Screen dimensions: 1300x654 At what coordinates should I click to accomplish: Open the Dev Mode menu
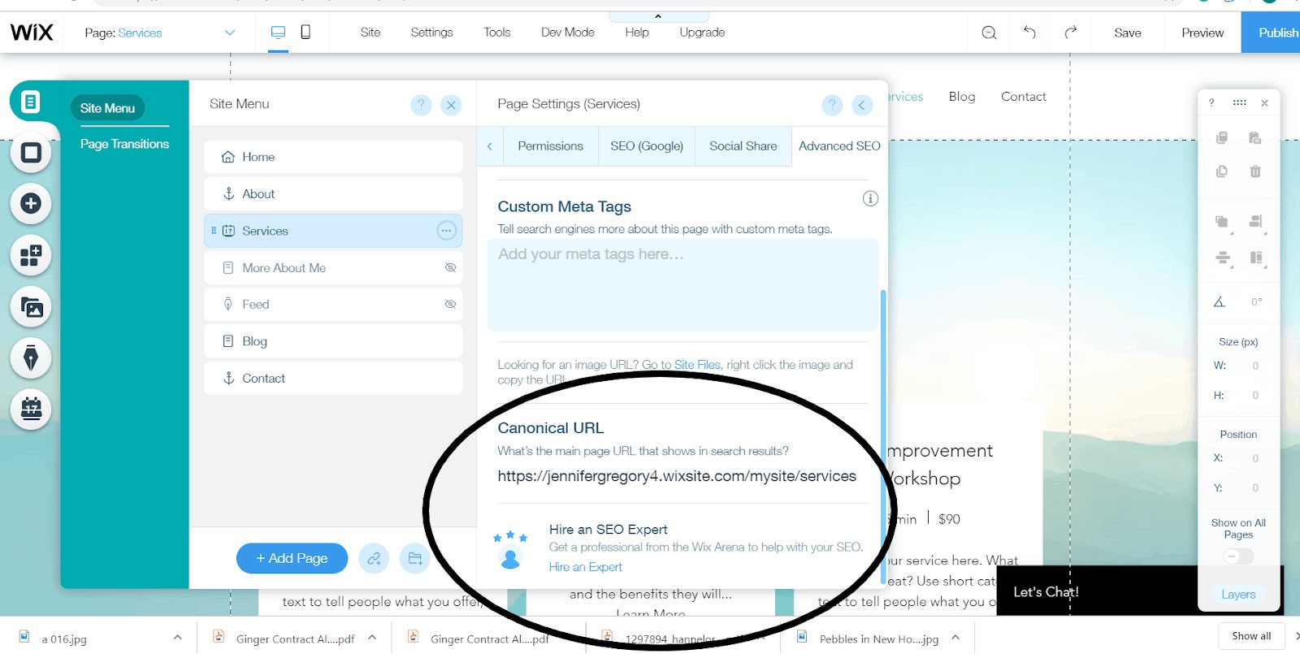(567, 32)
